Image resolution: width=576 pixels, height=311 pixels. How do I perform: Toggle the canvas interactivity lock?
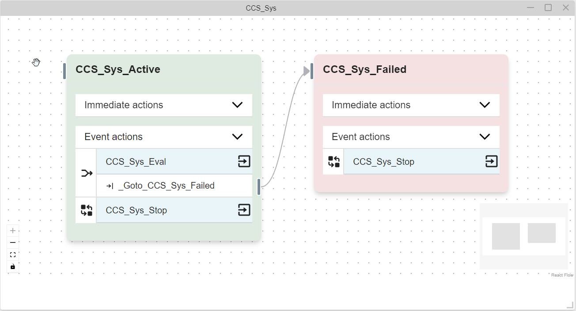[x=13, y=266]
